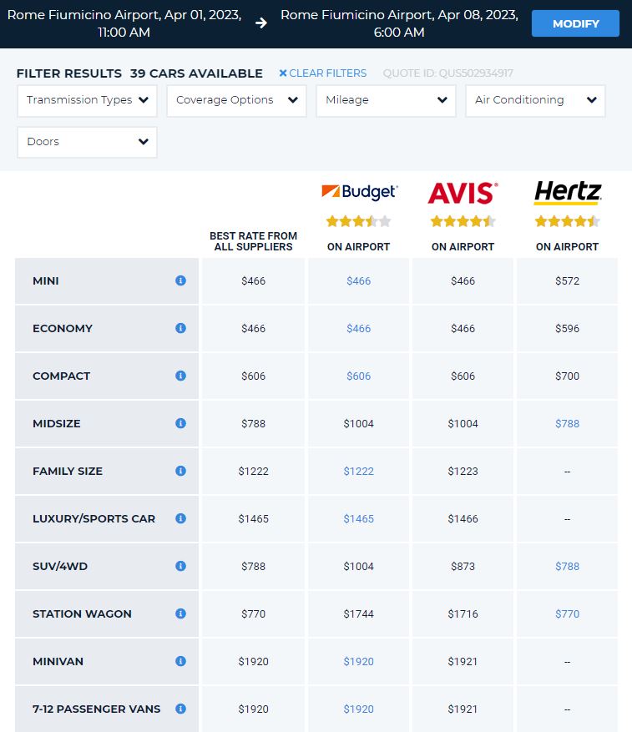Open the Mileage filter dropdown
Image resolution: width=632 pixels, height=732 pixels.
[x=386, y=100]
